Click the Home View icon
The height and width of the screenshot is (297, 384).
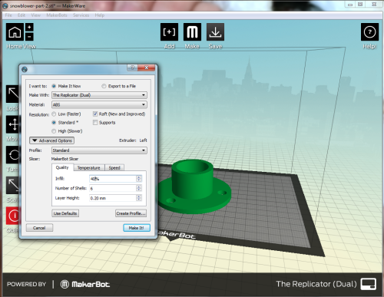15,32
